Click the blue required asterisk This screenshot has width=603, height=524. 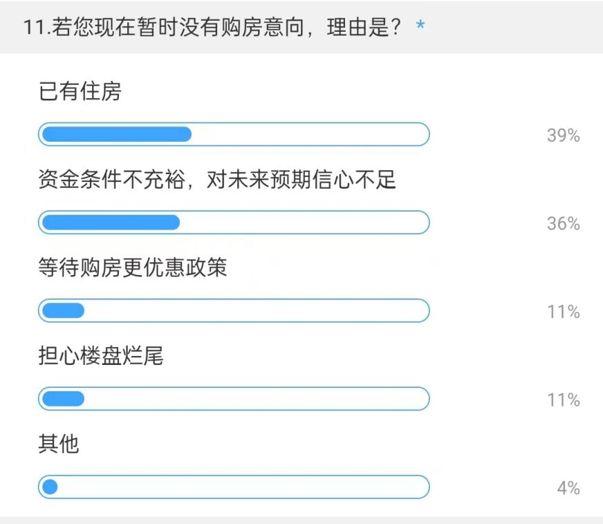click(420, 26)
